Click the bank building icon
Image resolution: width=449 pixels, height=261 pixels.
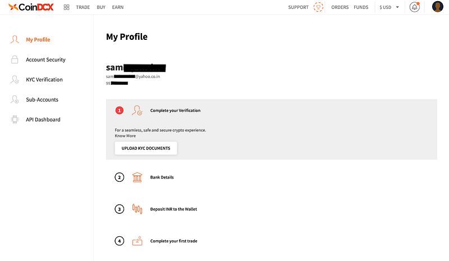(x=137, y=177)
